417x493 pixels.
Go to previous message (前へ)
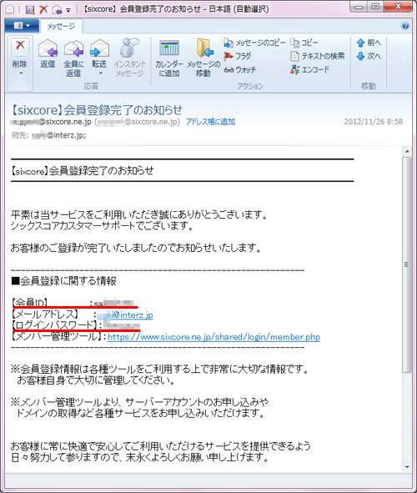(x=369, y=43)
